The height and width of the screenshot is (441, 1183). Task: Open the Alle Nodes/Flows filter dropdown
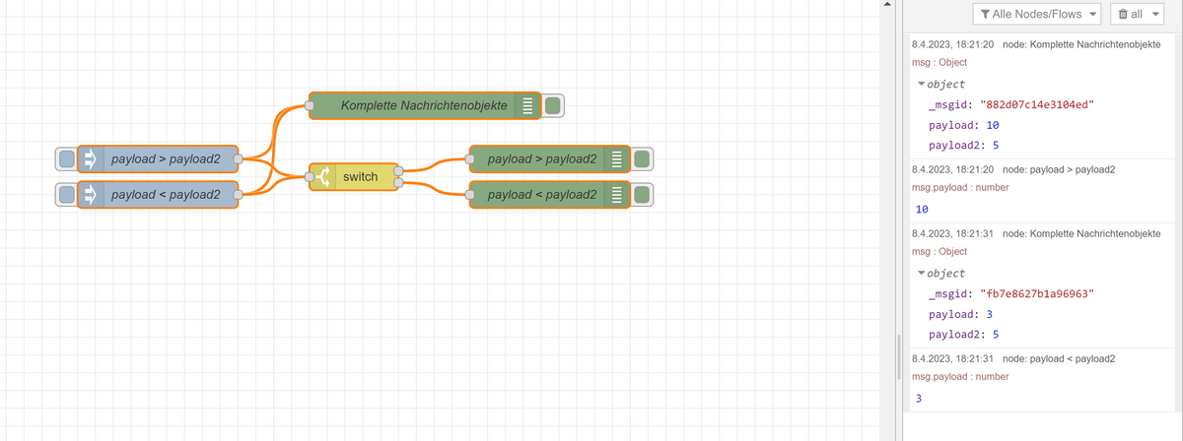(x=1036, y=14)
